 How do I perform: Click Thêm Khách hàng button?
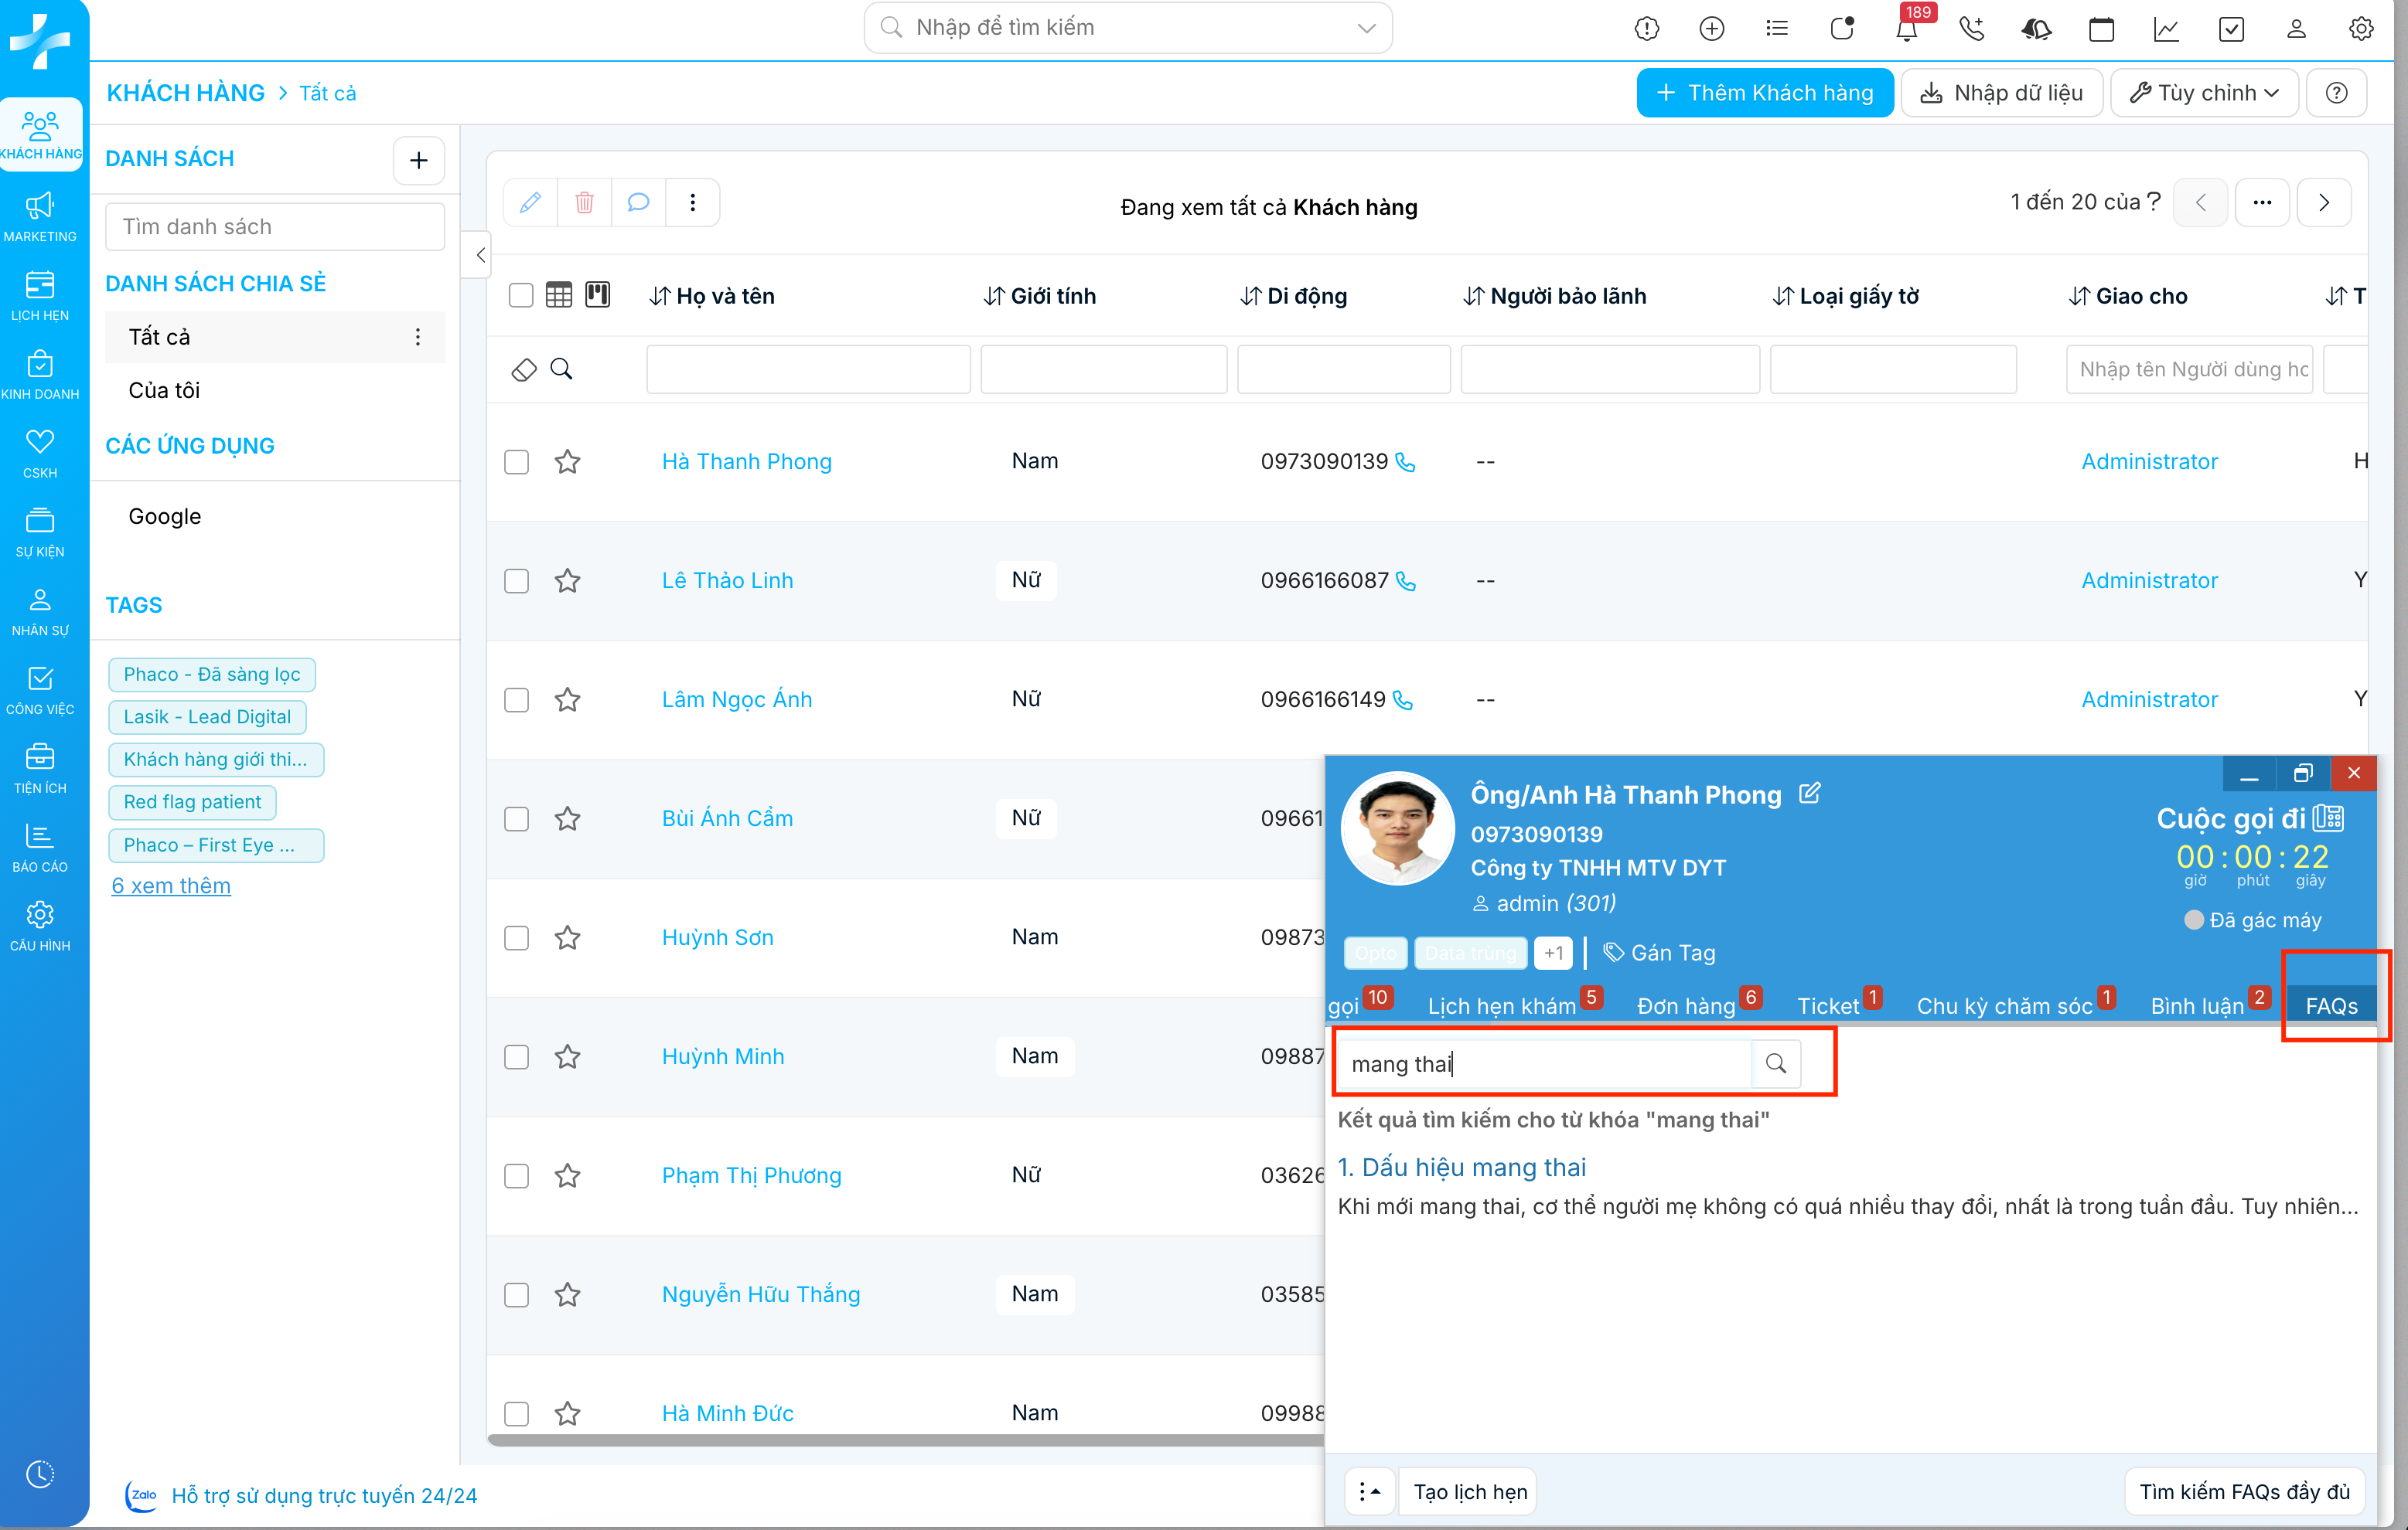tap(1764, 93)
